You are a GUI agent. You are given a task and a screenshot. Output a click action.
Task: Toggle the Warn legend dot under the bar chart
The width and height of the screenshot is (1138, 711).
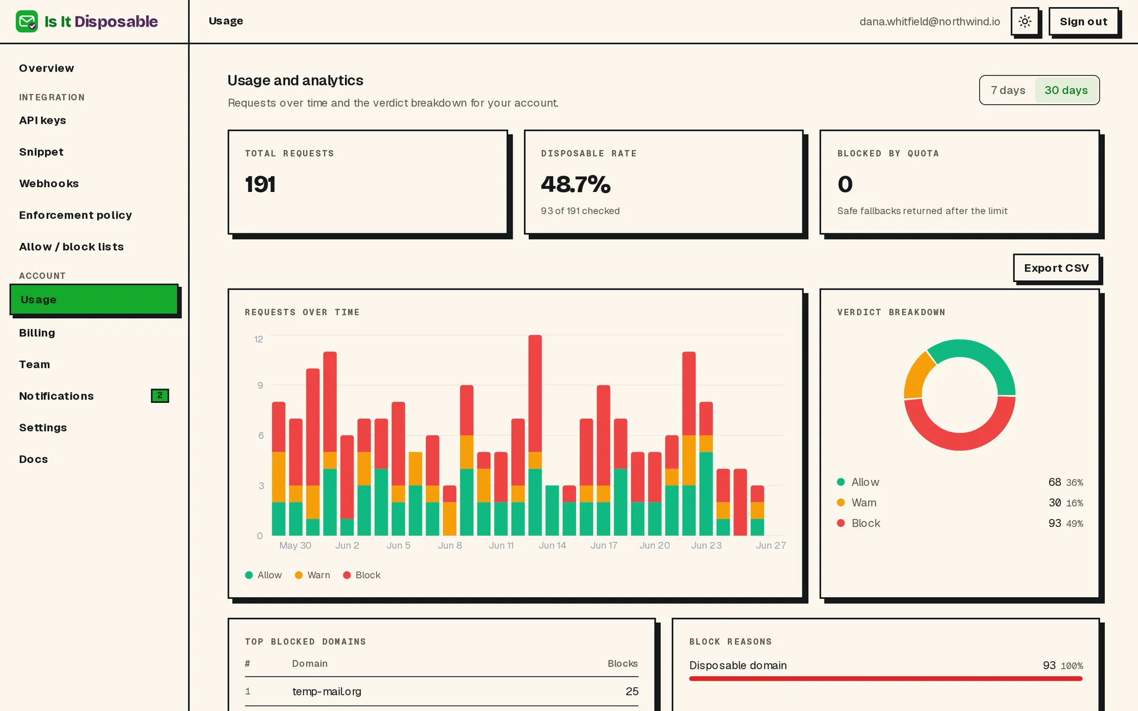click(299, 575)
